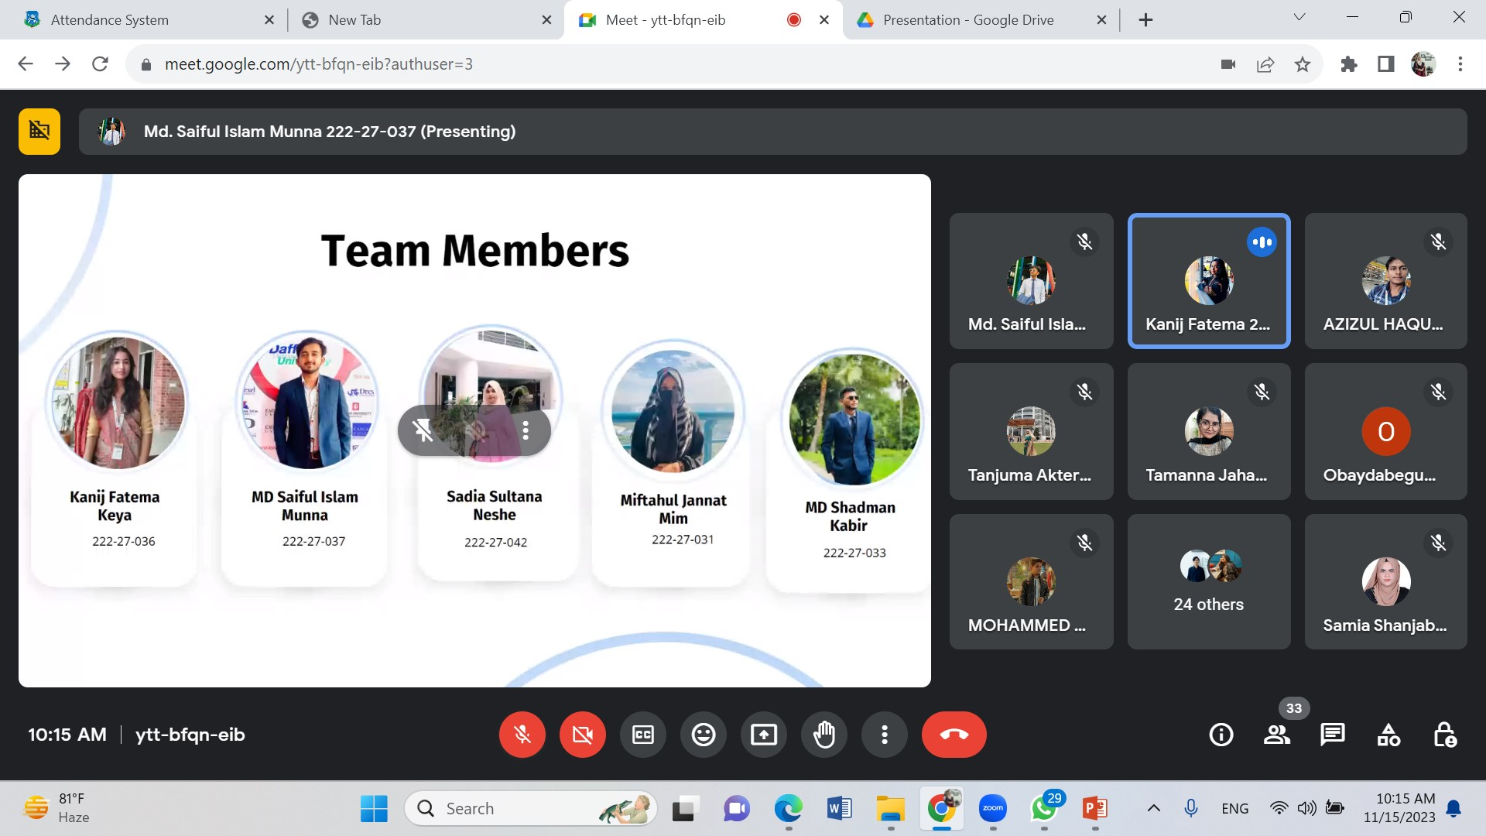
Task: Open Chrome extensions puzzle icon
Action: pyautogui.click(x=1349, y=64)
